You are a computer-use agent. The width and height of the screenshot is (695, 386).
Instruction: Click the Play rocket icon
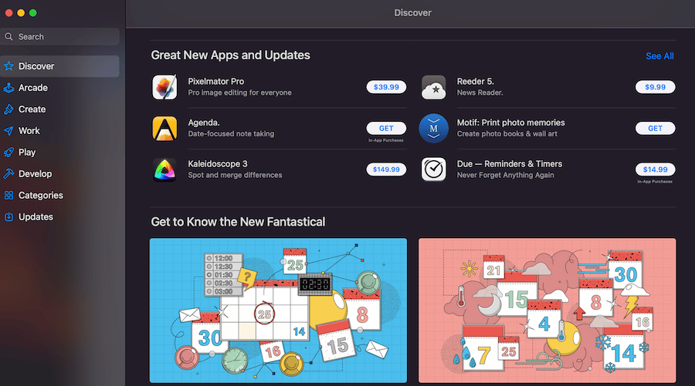(8, 152)
